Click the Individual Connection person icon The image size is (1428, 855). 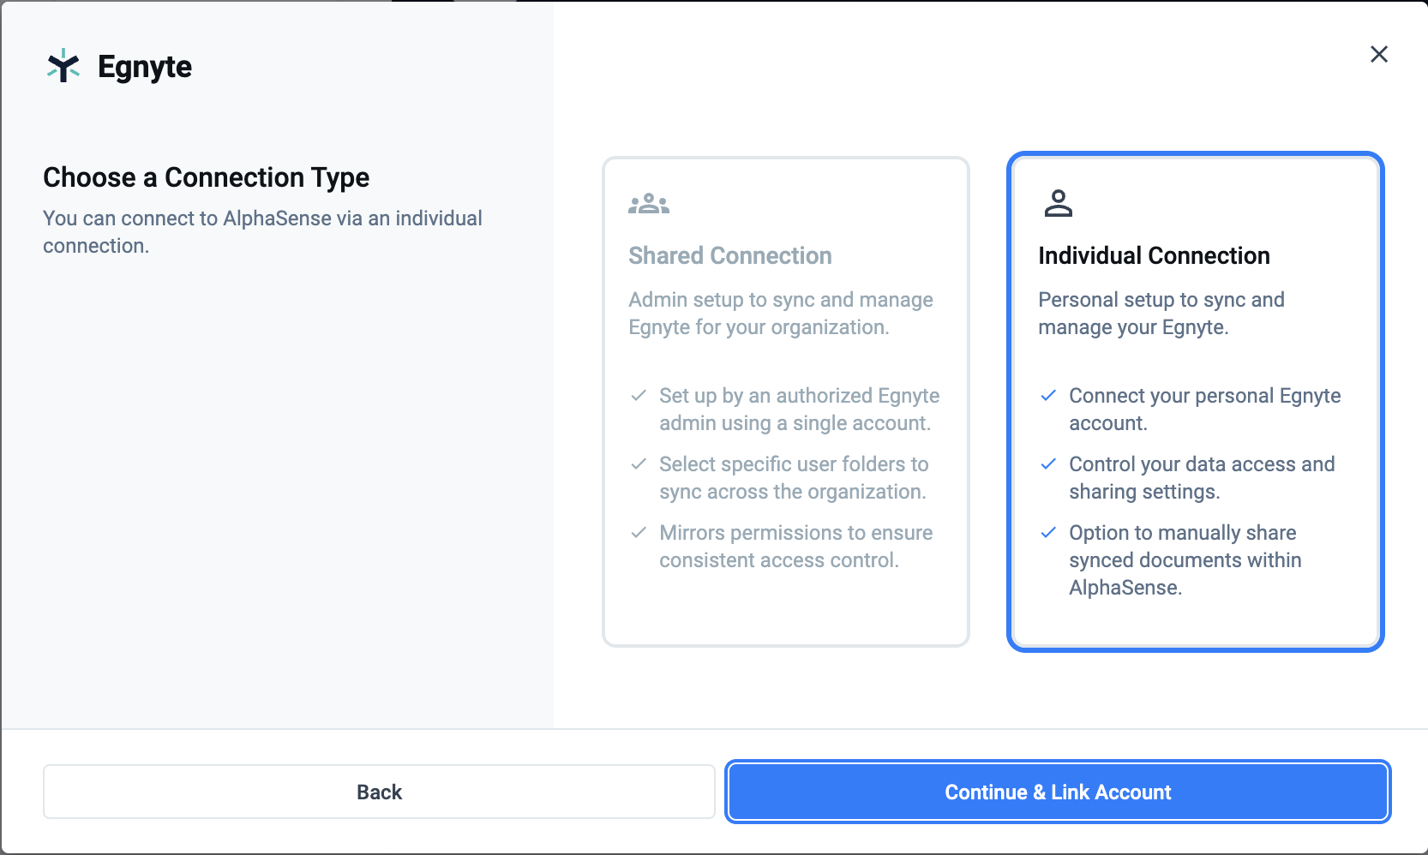1059,203
